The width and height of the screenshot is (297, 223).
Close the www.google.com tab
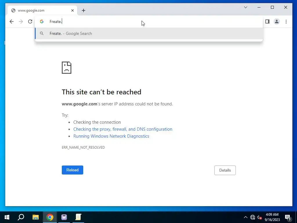(72, 10)
